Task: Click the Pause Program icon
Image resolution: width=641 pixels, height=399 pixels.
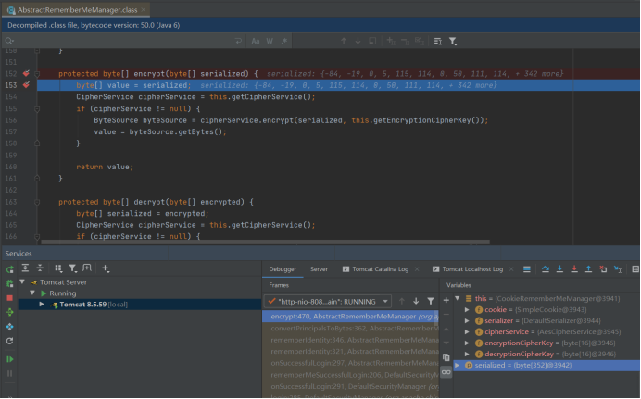Action: tap(10, 374)
